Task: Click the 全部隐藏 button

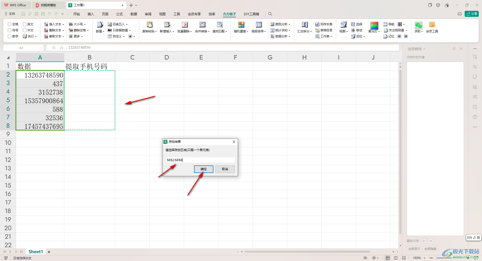Action: tap(430, 249)
